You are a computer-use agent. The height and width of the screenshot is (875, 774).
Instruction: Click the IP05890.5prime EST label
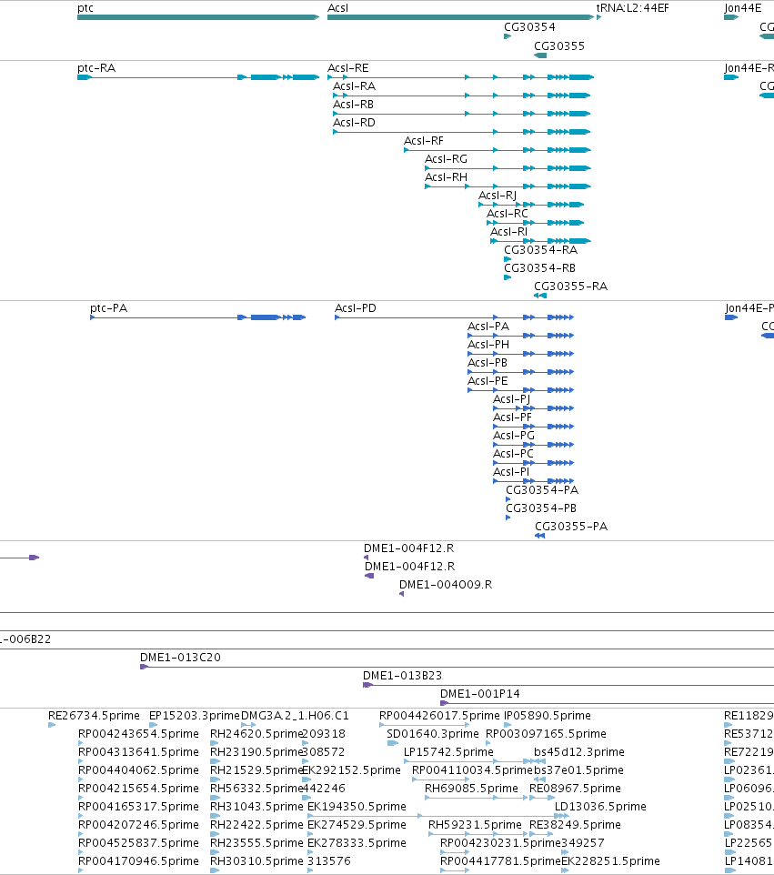[547, 716]
